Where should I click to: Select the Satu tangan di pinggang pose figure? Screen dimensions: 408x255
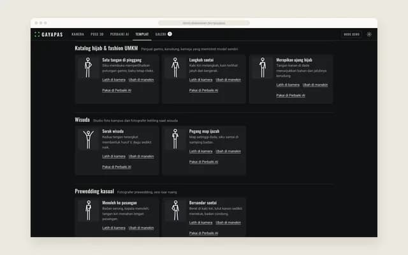point(88,68)
